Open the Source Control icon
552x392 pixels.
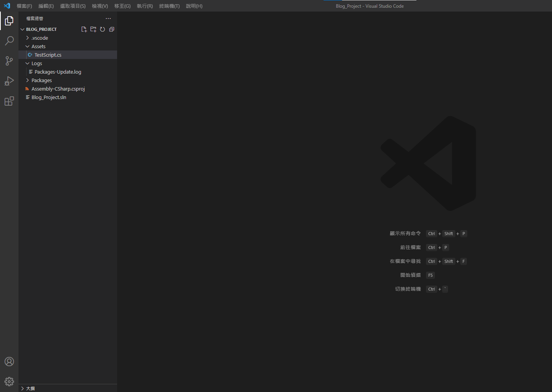(x=9, y=61)
